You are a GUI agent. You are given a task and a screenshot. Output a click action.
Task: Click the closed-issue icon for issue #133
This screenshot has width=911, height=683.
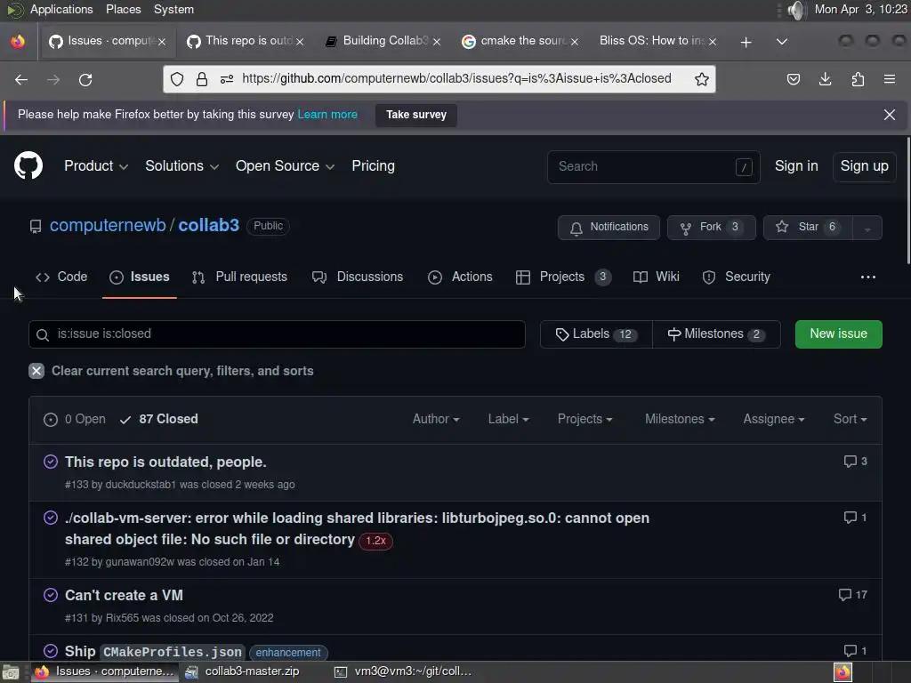click(51, 462)
